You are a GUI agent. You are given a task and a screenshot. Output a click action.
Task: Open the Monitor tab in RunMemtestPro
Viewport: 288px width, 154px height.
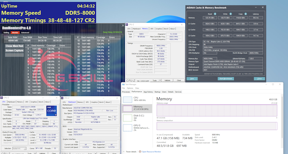point(15,33)
